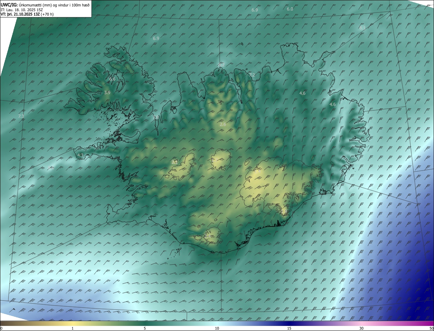Click the colorbar tick label "50"
This screenshot has height=331, width=434.
(x=431, y=328)
